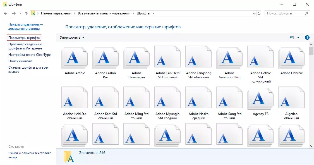The image size is (314, 165).
Task: Select the Adobe Song Std font icon
Action: click(x=229, y=98)
